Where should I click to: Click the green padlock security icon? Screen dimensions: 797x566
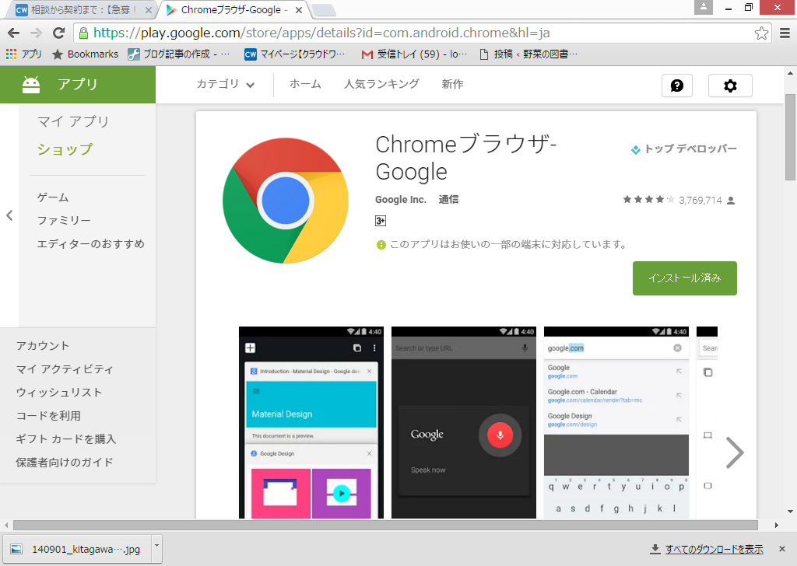(x=83, y=33)
